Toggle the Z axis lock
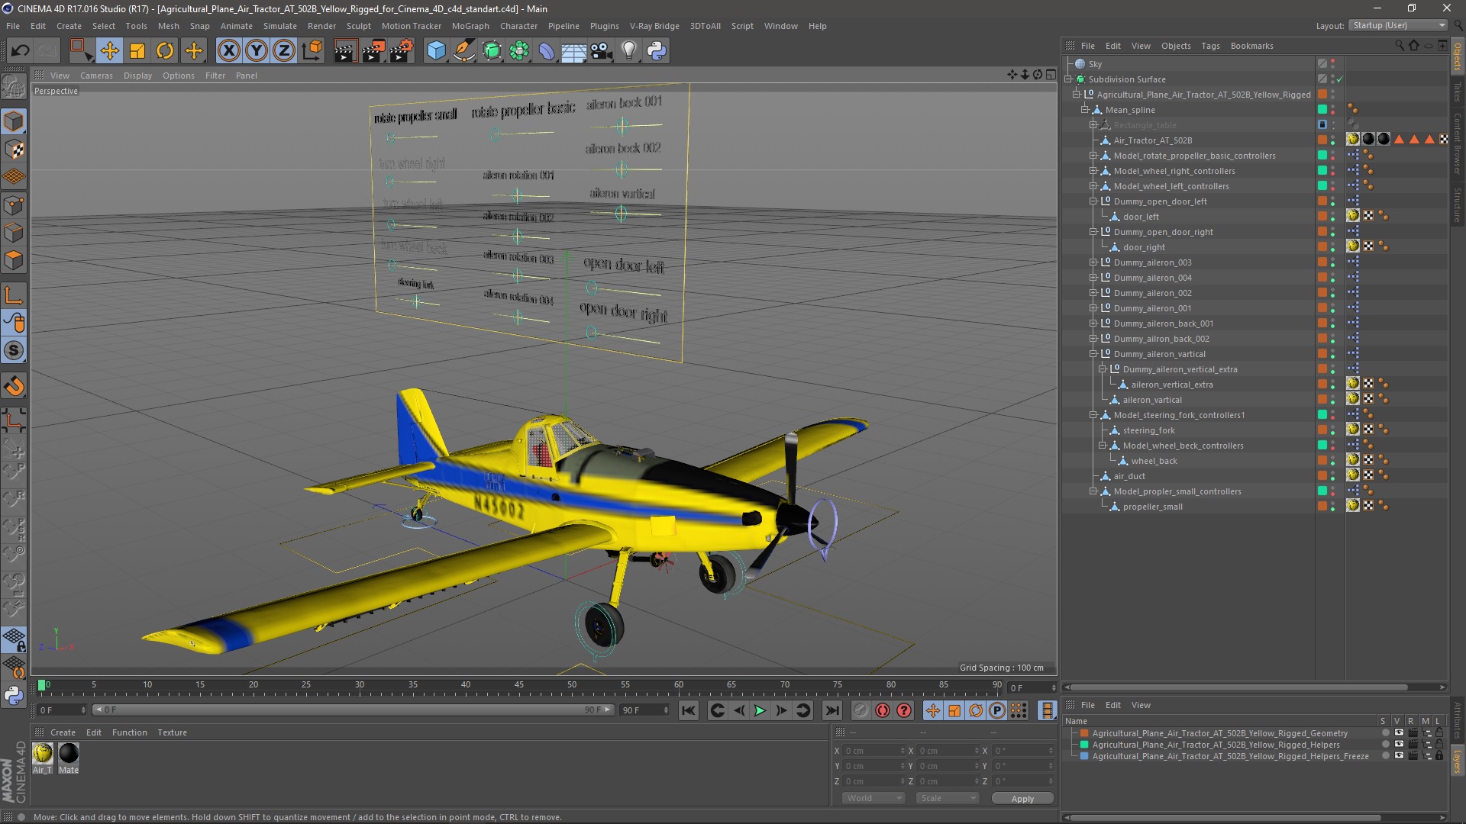The width and height of the screenshot is (1466, 824). (x=284, y=51)
